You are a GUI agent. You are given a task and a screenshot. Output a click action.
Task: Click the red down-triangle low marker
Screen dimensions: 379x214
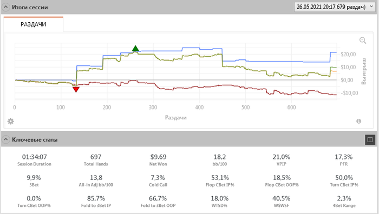point(76,90)
